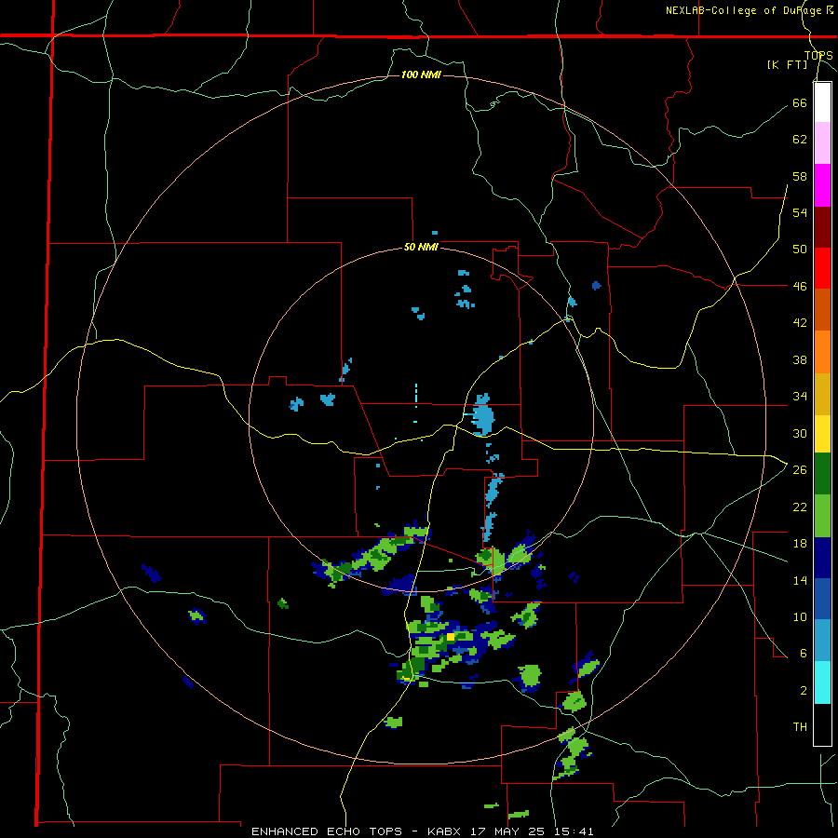Click the 'TOPS' legend heading
The image size is (838, 838).
click(818, 56)
